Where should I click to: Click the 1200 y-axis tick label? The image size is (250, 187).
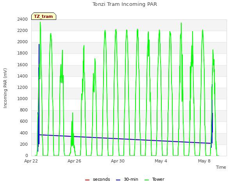point(23,87)
